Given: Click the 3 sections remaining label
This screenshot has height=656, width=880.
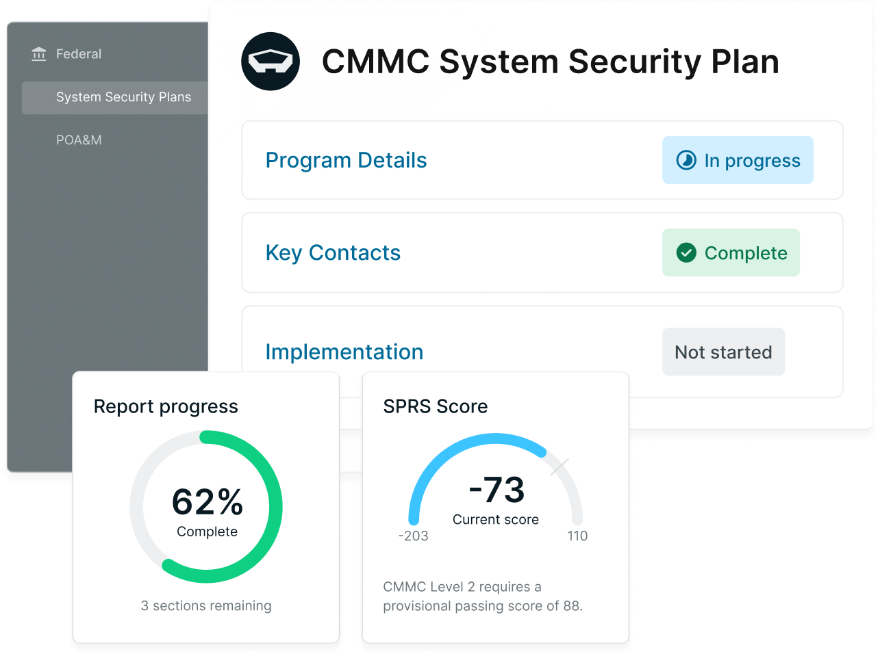Looking at the screenshot, I should pyautogui.click(x=206, y=605).
